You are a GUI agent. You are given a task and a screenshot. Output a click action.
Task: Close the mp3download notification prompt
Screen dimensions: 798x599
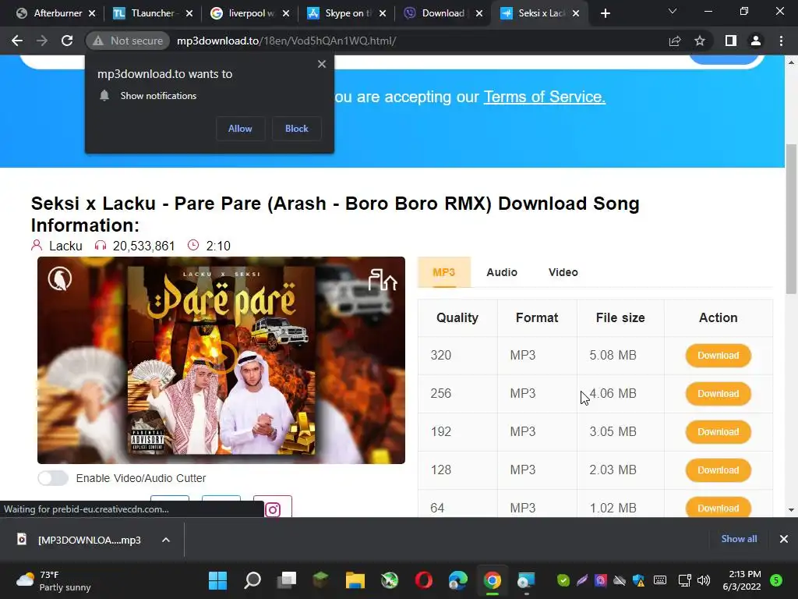click(322, 64)
